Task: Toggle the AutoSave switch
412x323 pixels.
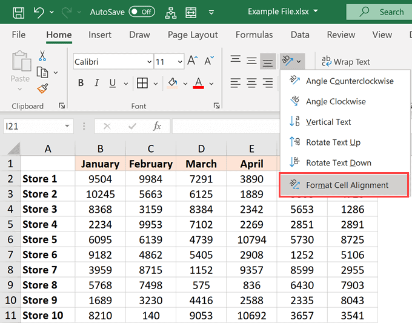Action: [x=142, y=12]
